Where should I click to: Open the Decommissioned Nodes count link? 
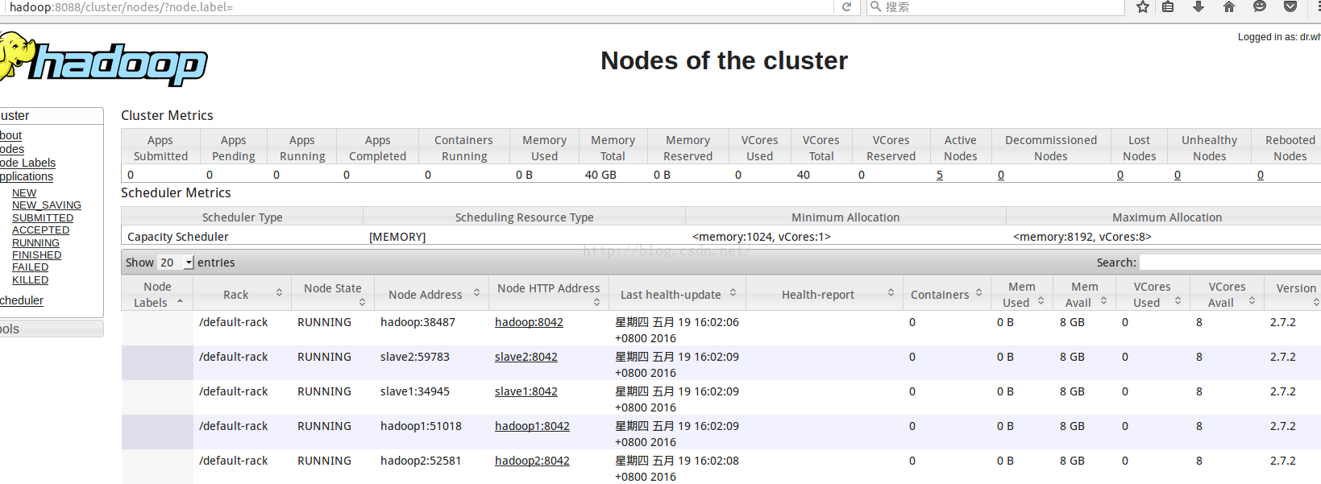coord(1001,175)
